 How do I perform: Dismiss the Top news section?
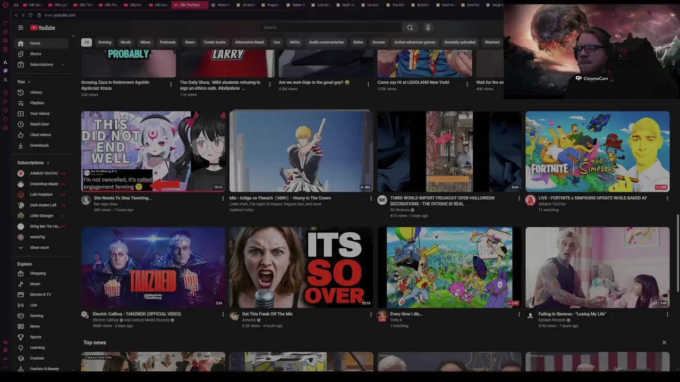664,343
